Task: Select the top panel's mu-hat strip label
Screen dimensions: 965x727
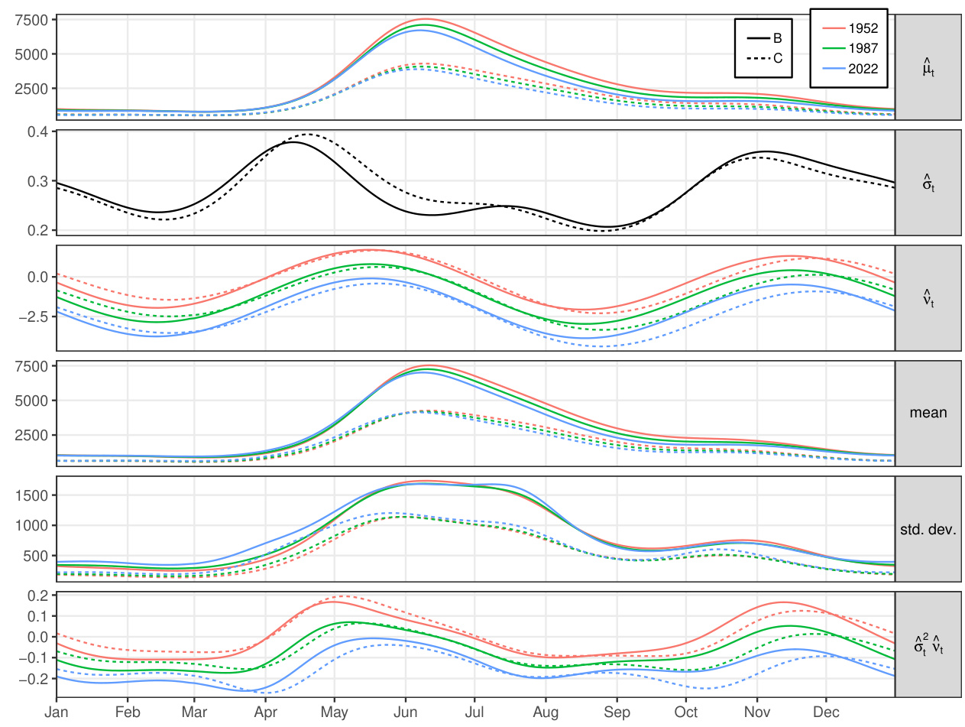Action: (x=928, y=68)
